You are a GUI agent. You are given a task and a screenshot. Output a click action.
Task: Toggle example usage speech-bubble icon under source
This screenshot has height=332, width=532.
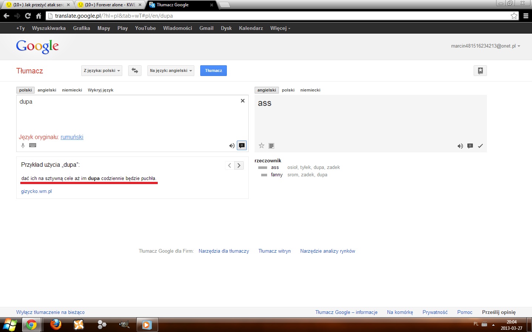click(242, 145)
